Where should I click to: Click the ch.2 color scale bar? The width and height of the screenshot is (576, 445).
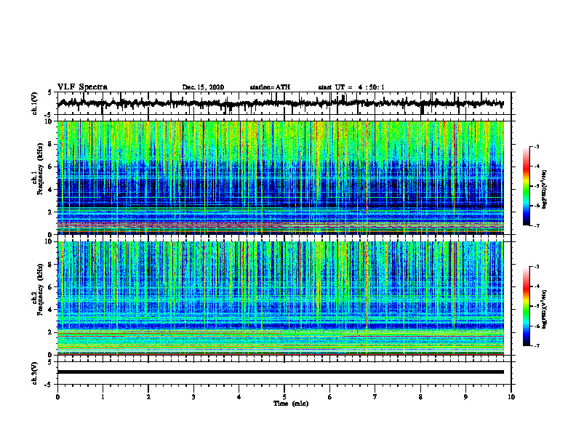tap(526, 306)
